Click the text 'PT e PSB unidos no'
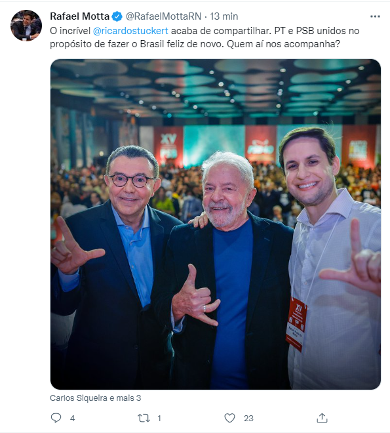Viewport: 390px width, 433px height. (x=317, y=31)
